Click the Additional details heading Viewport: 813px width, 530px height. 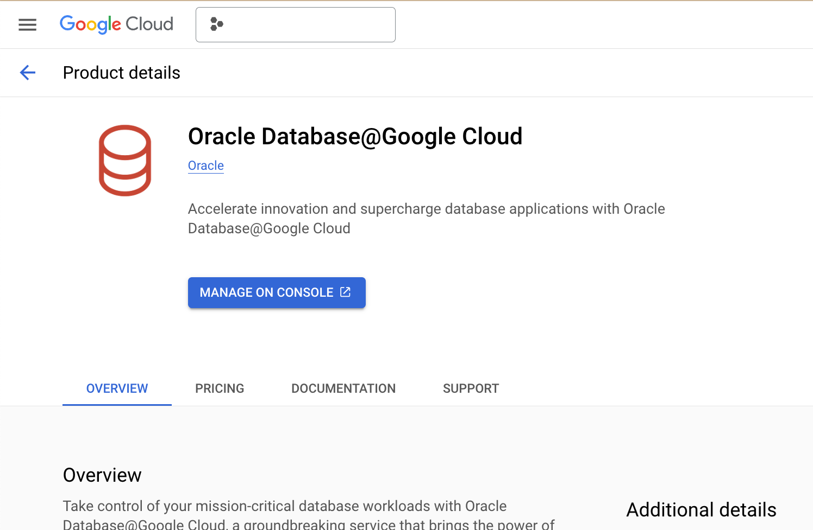coord(701,510)
